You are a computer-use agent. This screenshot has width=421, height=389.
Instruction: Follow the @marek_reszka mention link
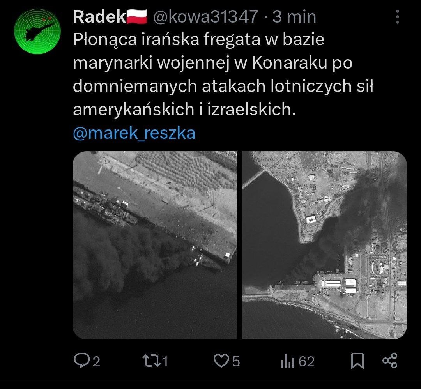coord(134,133)
